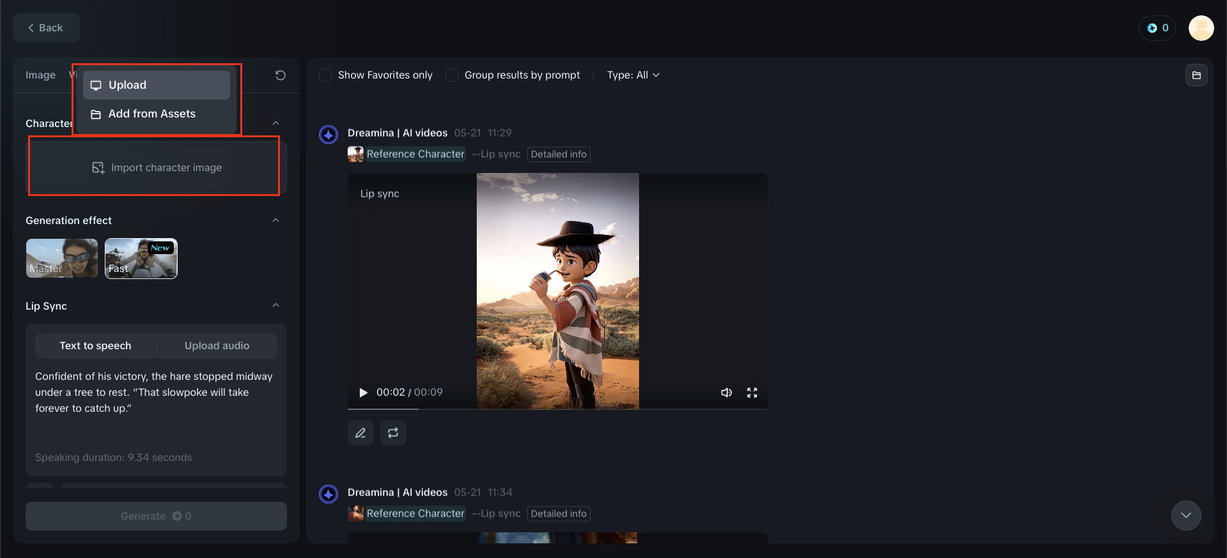
Task: Click the Lip sync label on video
Action: click(x=380, y=193)
